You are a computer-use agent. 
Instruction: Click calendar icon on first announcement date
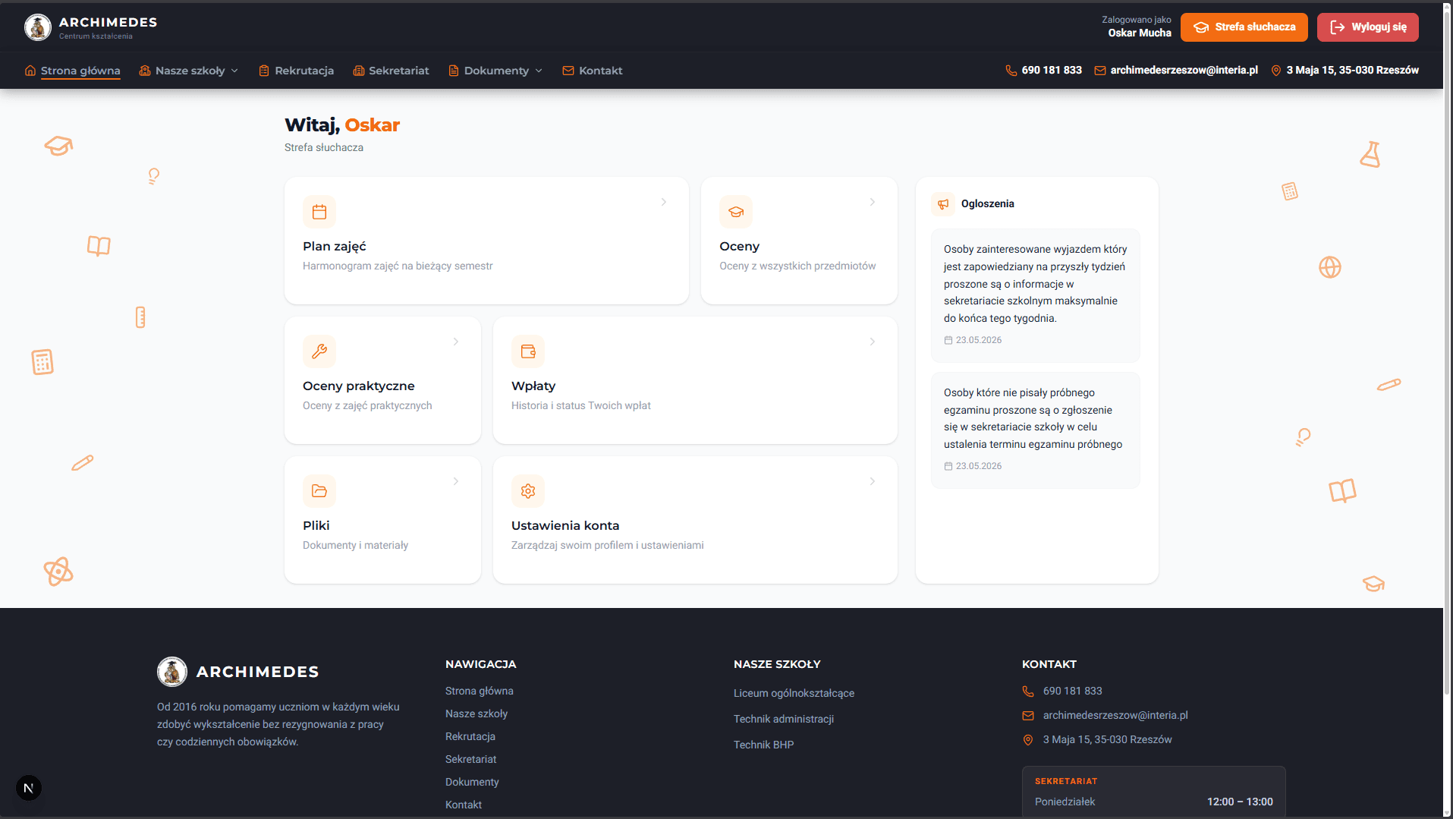coord(948,341)
